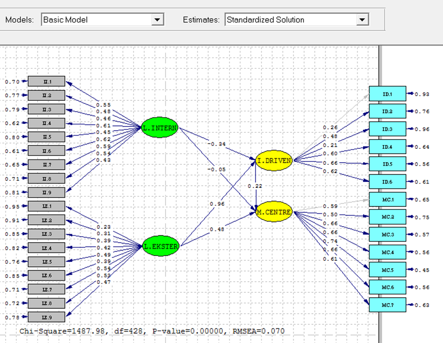
Task: Select the II.9 observed variable box
Action: click(46, 192)
